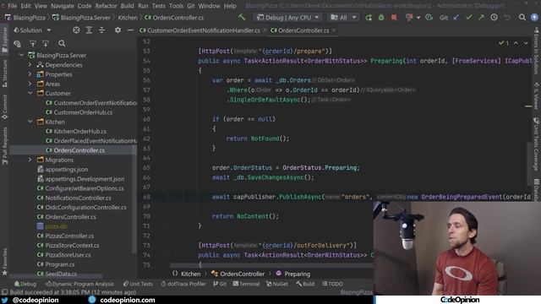
Task: Open the Structure side tool window
Action: click(4, 73)
